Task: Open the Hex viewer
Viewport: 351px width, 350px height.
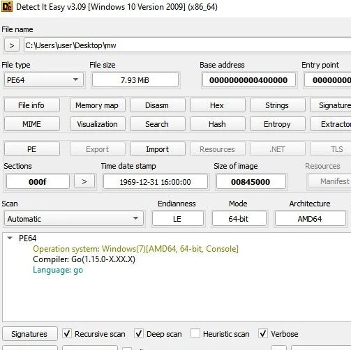Action: pyautogui.click(x=217, y=105)
